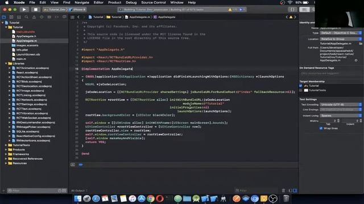Open the Test navigator diamond icon
This screenshot has height=204, width=364.
[42, 17]
